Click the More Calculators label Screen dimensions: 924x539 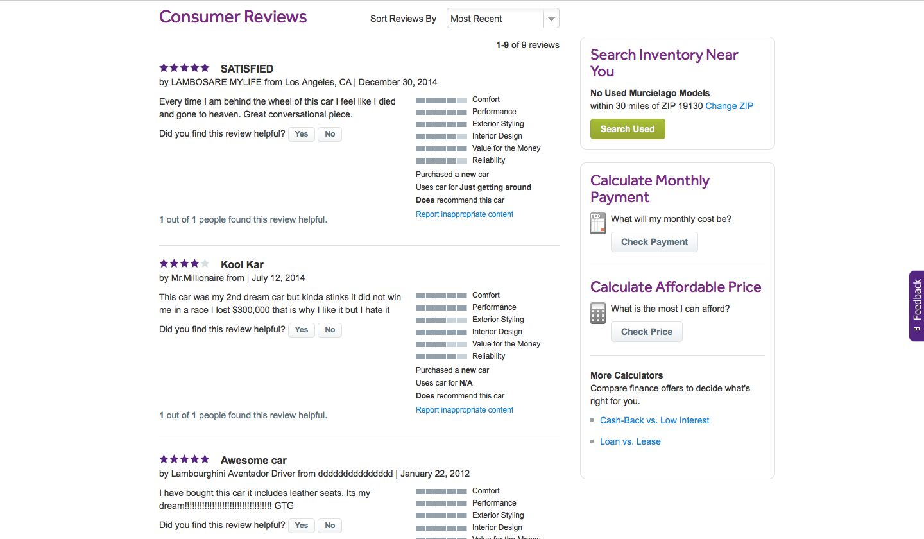[627, 375]
